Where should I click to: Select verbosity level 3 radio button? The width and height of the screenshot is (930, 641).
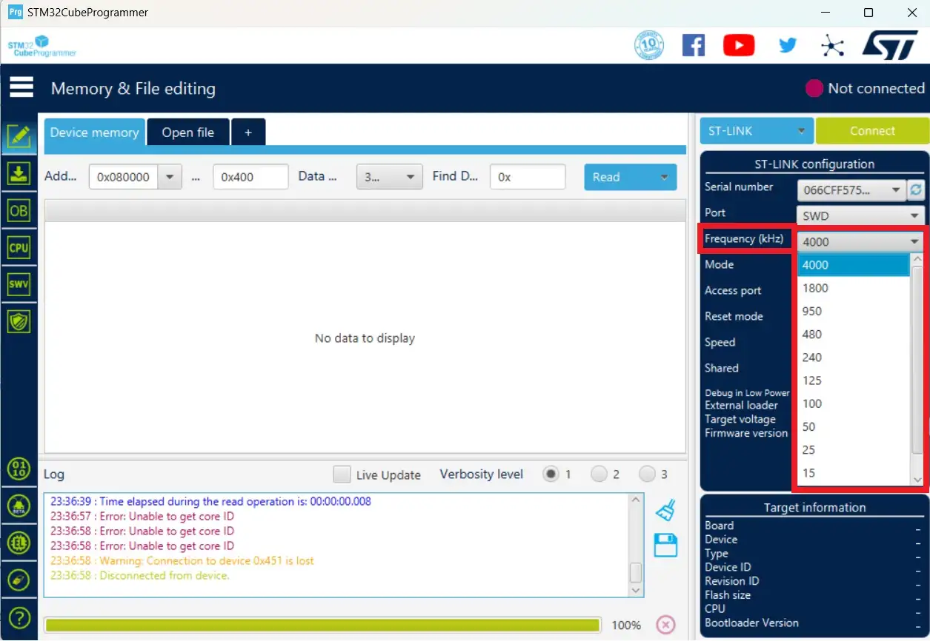pos(647,474)
